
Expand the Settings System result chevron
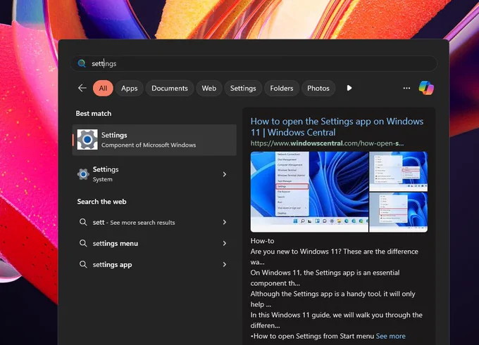[225, 174]
